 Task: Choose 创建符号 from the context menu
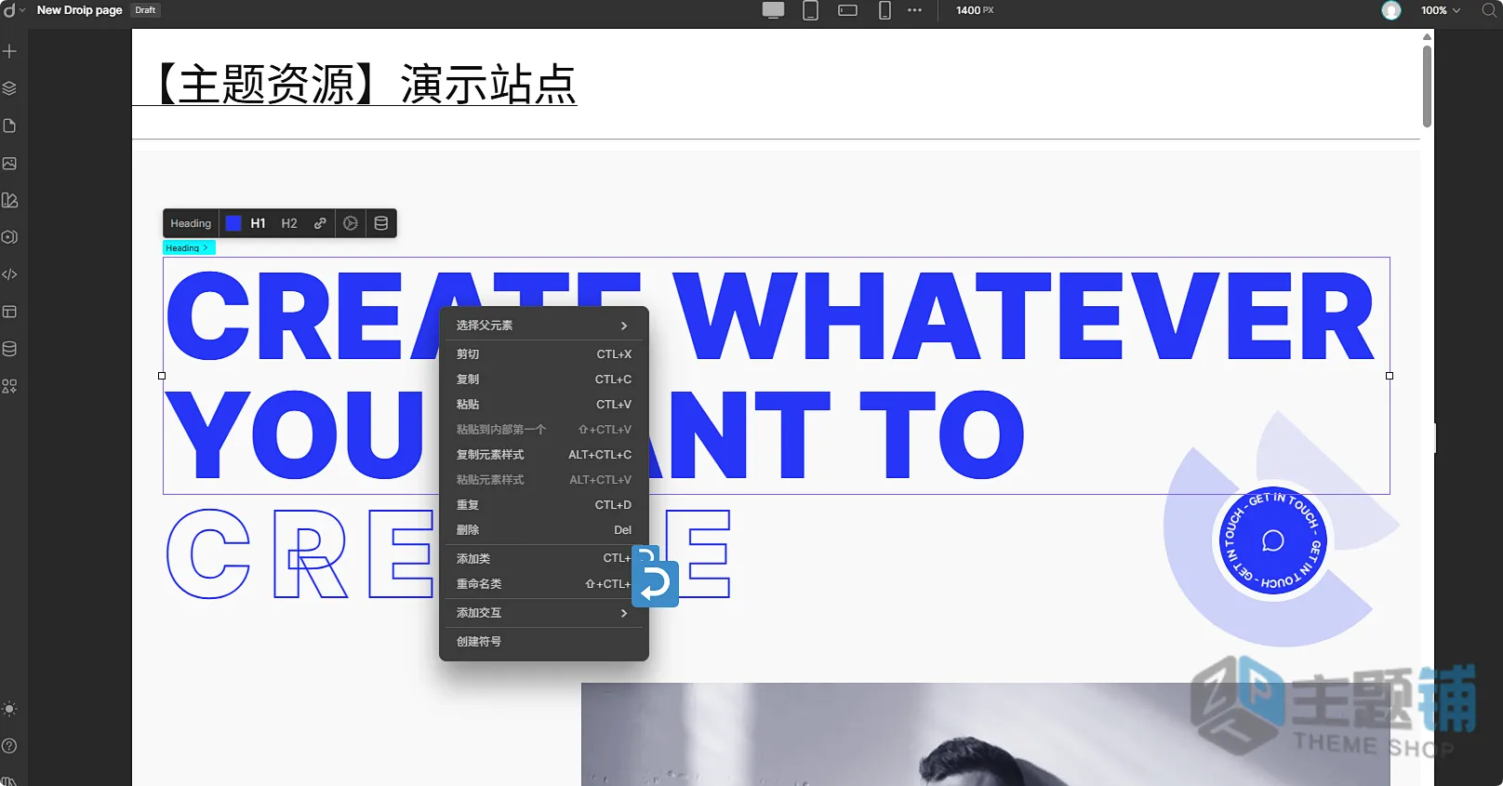543,642
